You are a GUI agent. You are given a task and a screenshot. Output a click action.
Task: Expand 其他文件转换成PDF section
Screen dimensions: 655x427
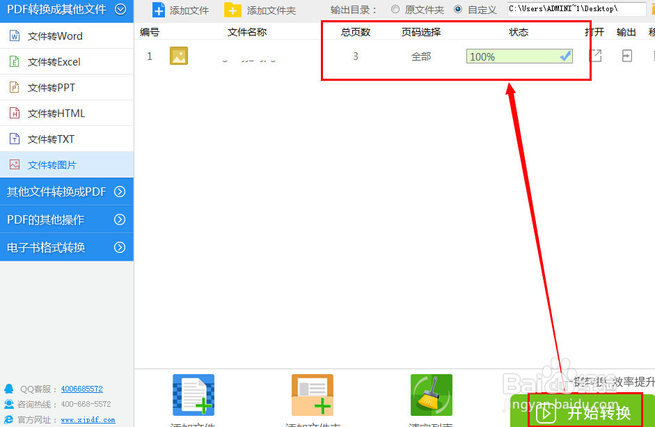pos(66,192)
